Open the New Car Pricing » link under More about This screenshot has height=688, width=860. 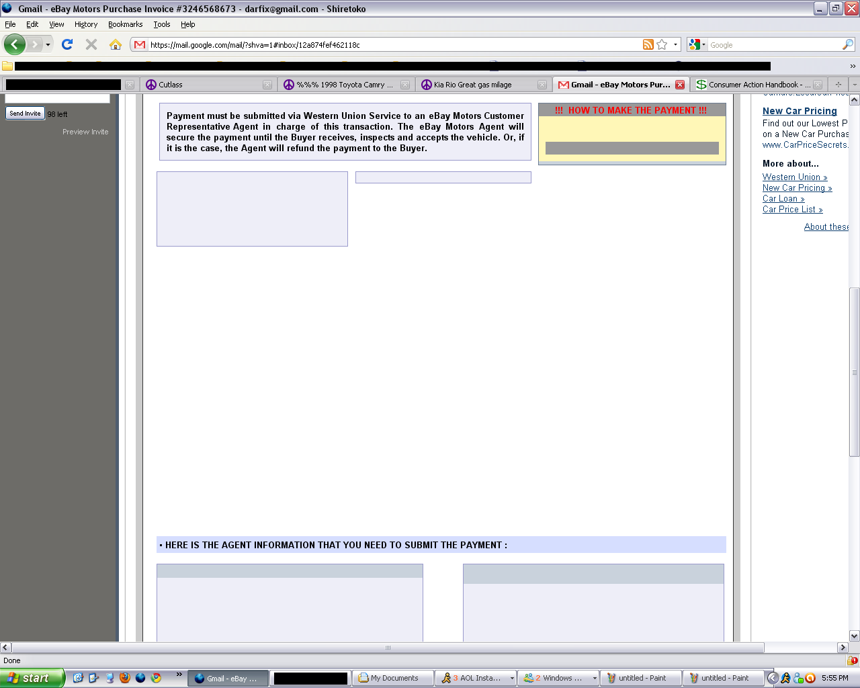pyautogui.click(x=797, y=187)
